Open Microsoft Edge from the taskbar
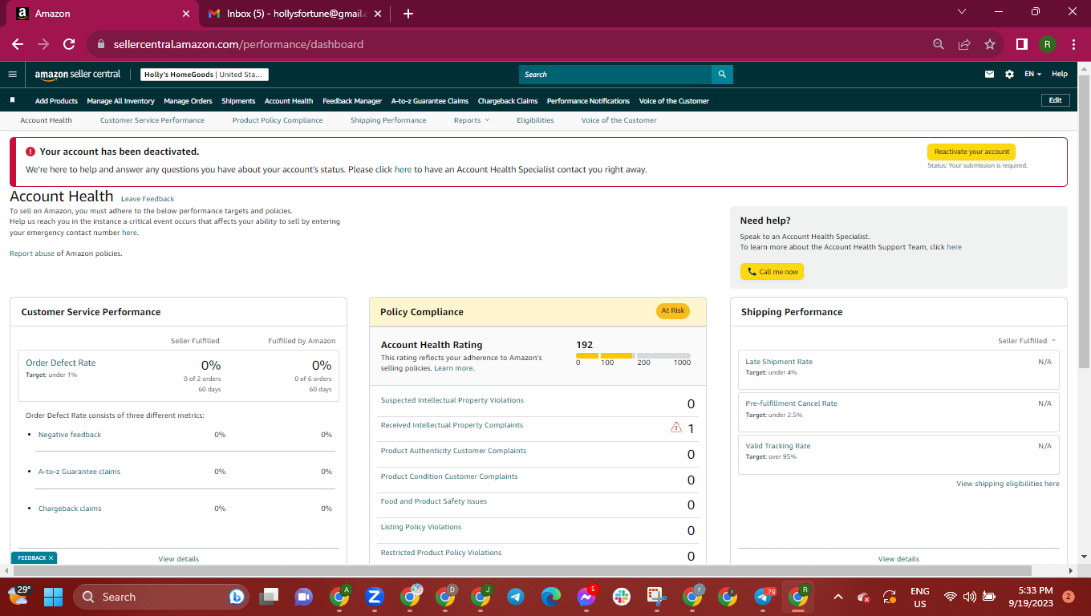 (550, 597)
